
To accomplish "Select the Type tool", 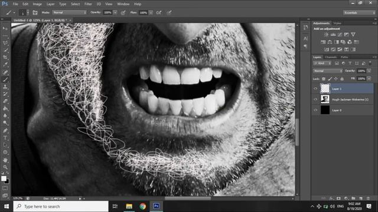I will point(5,138).
